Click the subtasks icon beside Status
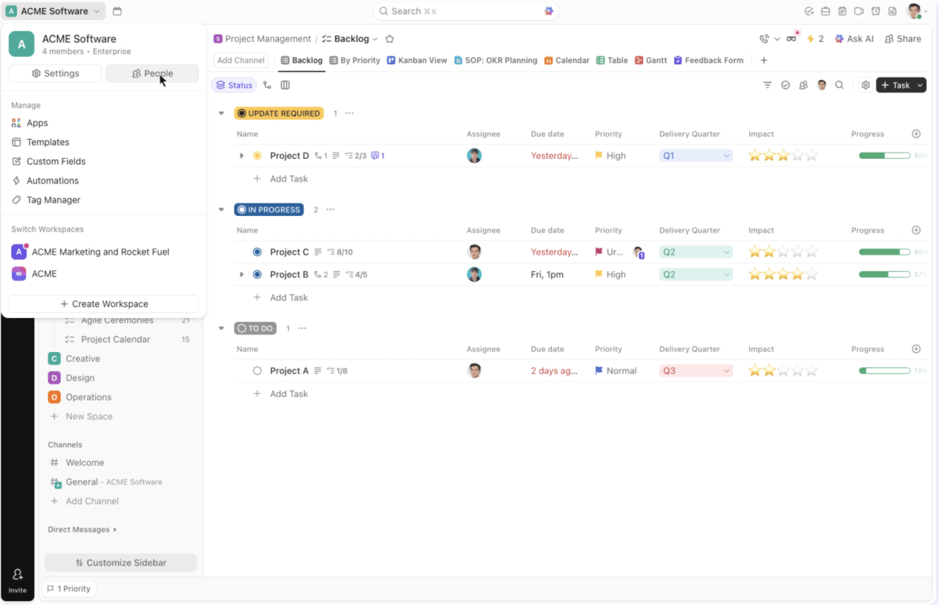The image size is (939, 605). tap(267, 85)
